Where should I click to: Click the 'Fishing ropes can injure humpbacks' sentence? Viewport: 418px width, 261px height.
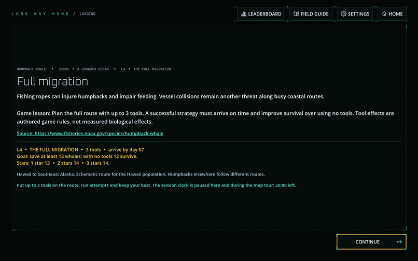pyautogui.click(x=171, y=96)
